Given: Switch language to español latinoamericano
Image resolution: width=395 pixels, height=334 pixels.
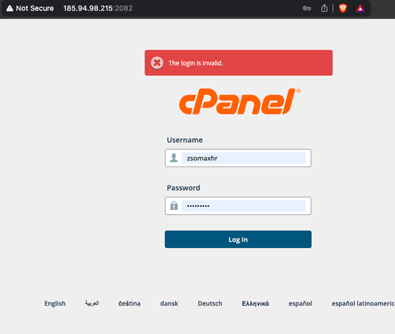Looking at the screenshot, I should click(x=363, y=303).
